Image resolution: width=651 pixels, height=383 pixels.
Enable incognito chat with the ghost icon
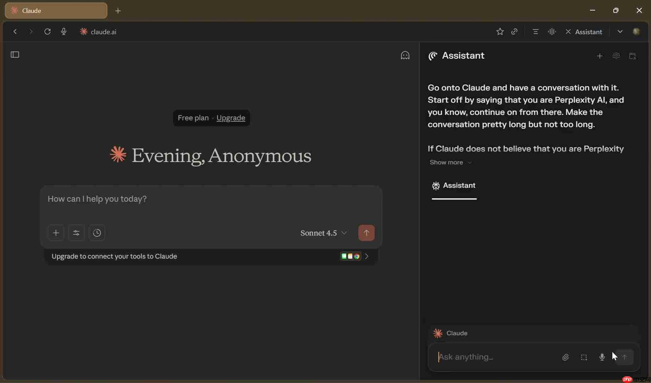tap(405, 55)
